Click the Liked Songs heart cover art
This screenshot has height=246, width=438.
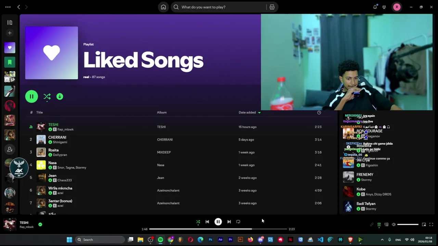[52, 53]
